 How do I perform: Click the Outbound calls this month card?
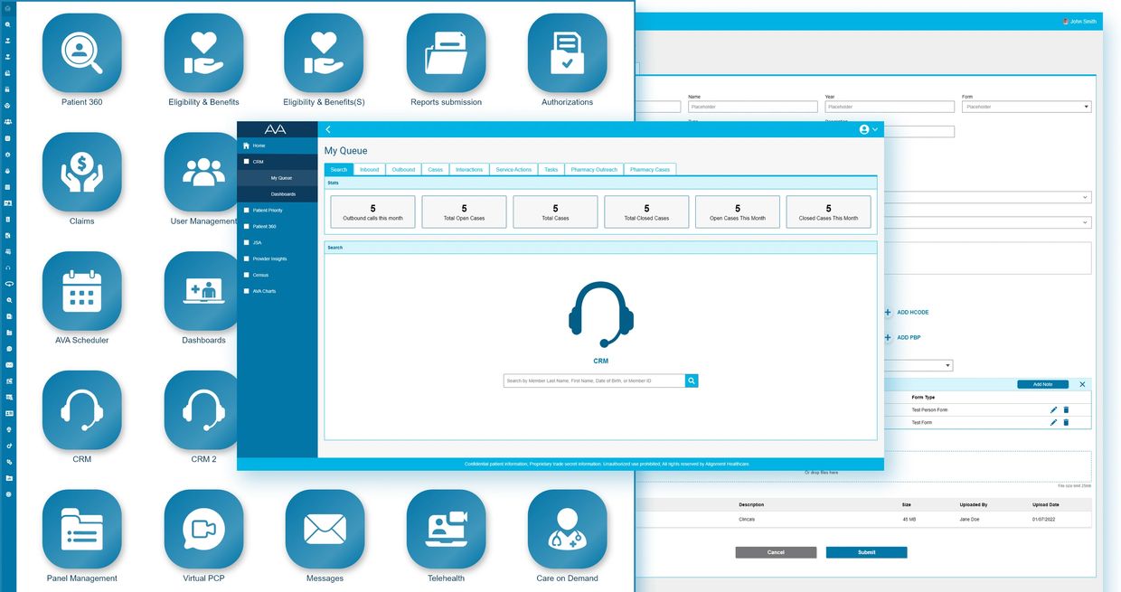372,211
